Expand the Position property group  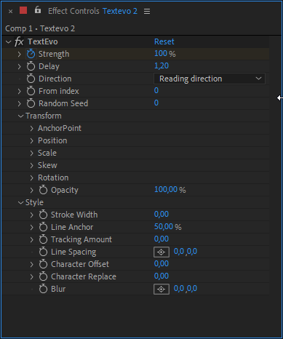coord(31,140)
